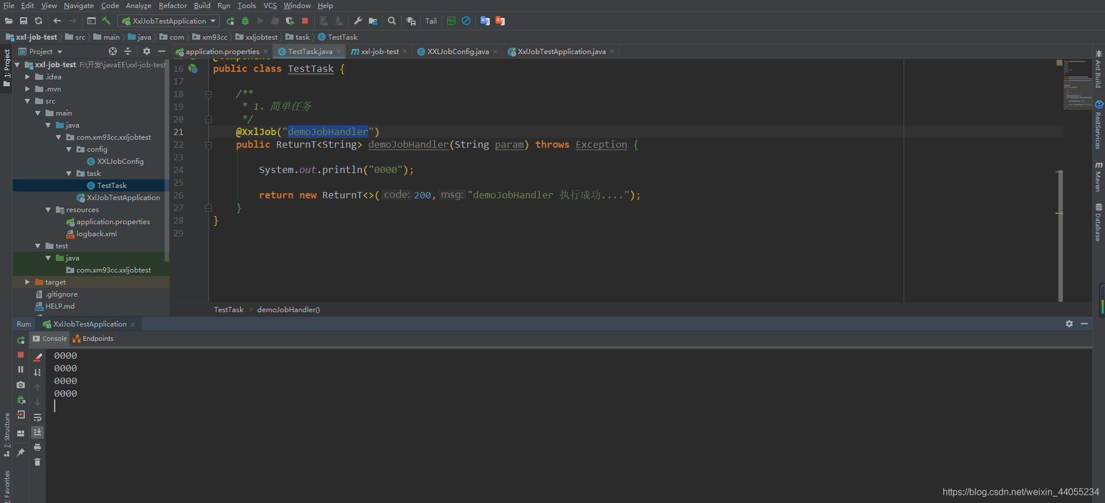Pause console output in Run panel
The height and width of the screenshot is (503, 1105).
click(x=21, y=370)
